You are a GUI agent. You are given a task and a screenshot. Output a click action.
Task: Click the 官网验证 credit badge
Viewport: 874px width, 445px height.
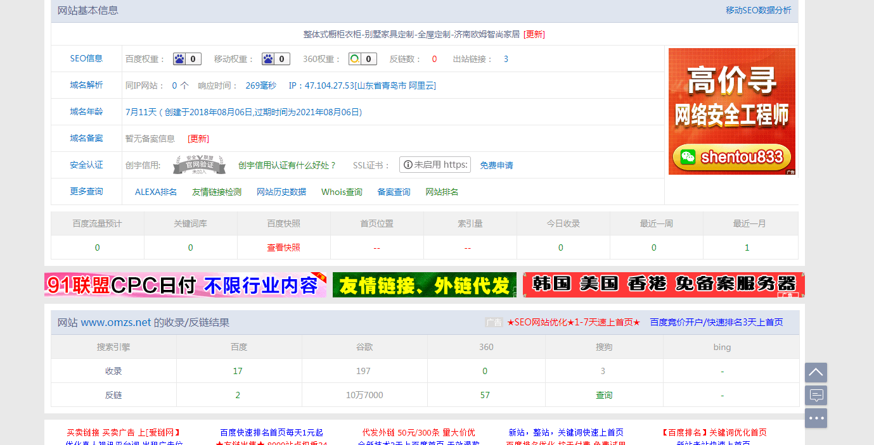click(200, 165)
